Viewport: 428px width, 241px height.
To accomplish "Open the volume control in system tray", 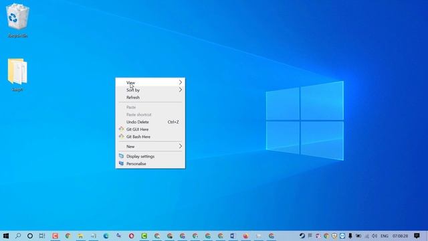I will [374, 236].
